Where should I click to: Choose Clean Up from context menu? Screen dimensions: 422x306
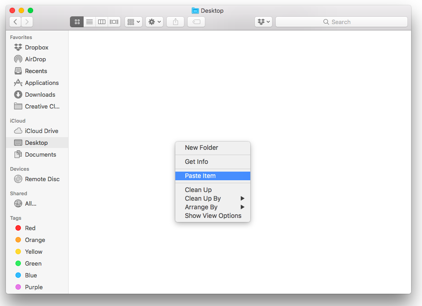[x=213, y=190]
